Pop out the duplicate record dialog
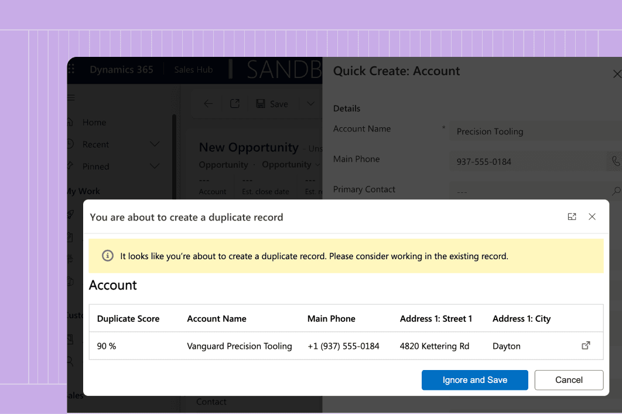 click(x=572, y=217)
